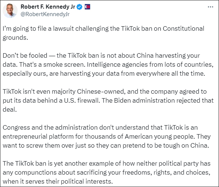Click the line beginning "Congress and the administration"

(x=100, y=128)
